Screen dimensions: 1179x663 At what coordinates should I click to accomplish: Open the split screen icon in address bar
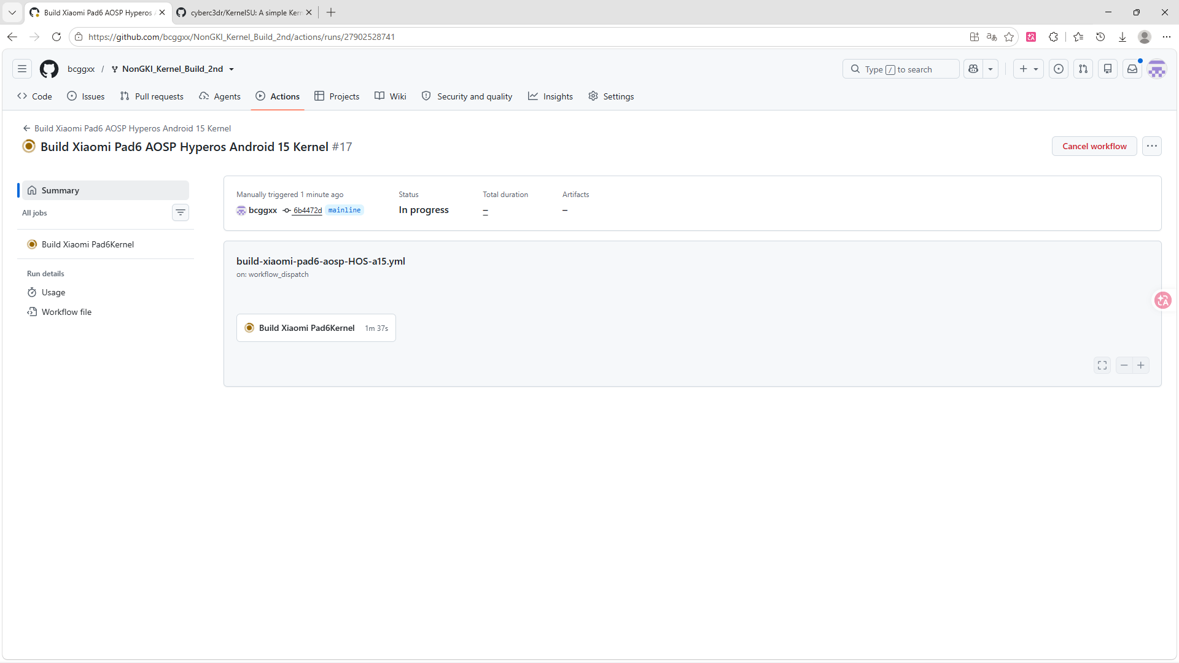click(x=975, y=37)
